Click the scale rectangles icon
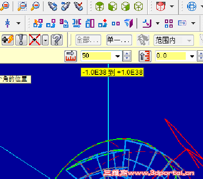203x179 pixels. pos(90,23)
